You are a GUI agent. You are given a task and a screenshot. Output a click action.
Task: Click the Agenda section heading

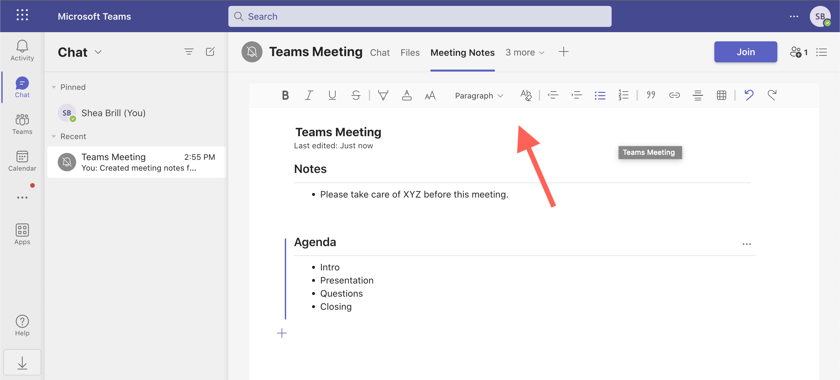tap(315, 242)
